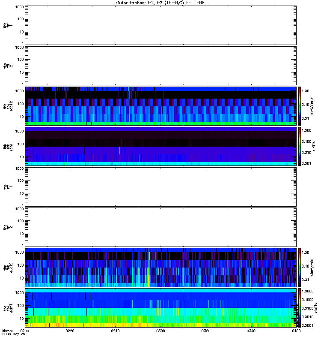The image size is (321, 343).
Task: Click the thb edc12 mV/m color bar
Action: [x=300, y=106]
